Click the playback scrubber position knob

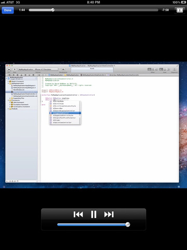[x=53, y=10]
